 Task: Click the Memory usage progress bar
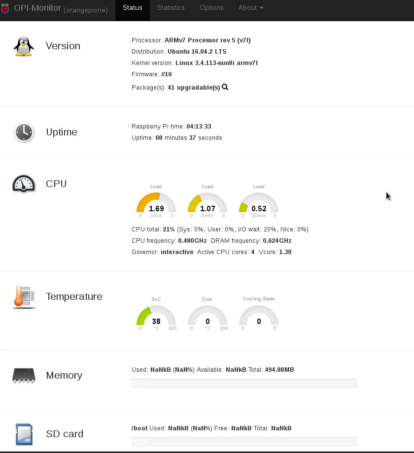coord(244,383)
